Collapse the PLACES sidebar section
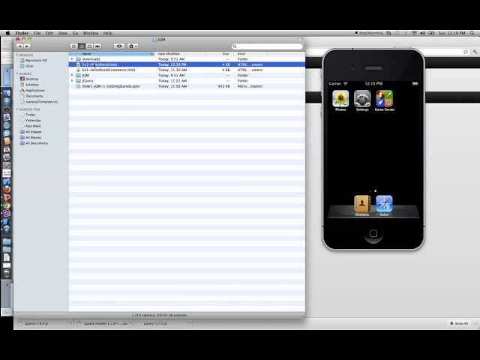 17,73
